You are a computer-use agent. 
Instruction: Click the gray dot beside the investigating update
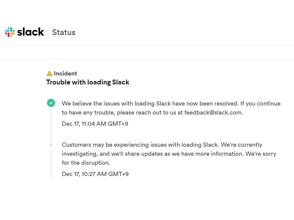coord(51,145)
